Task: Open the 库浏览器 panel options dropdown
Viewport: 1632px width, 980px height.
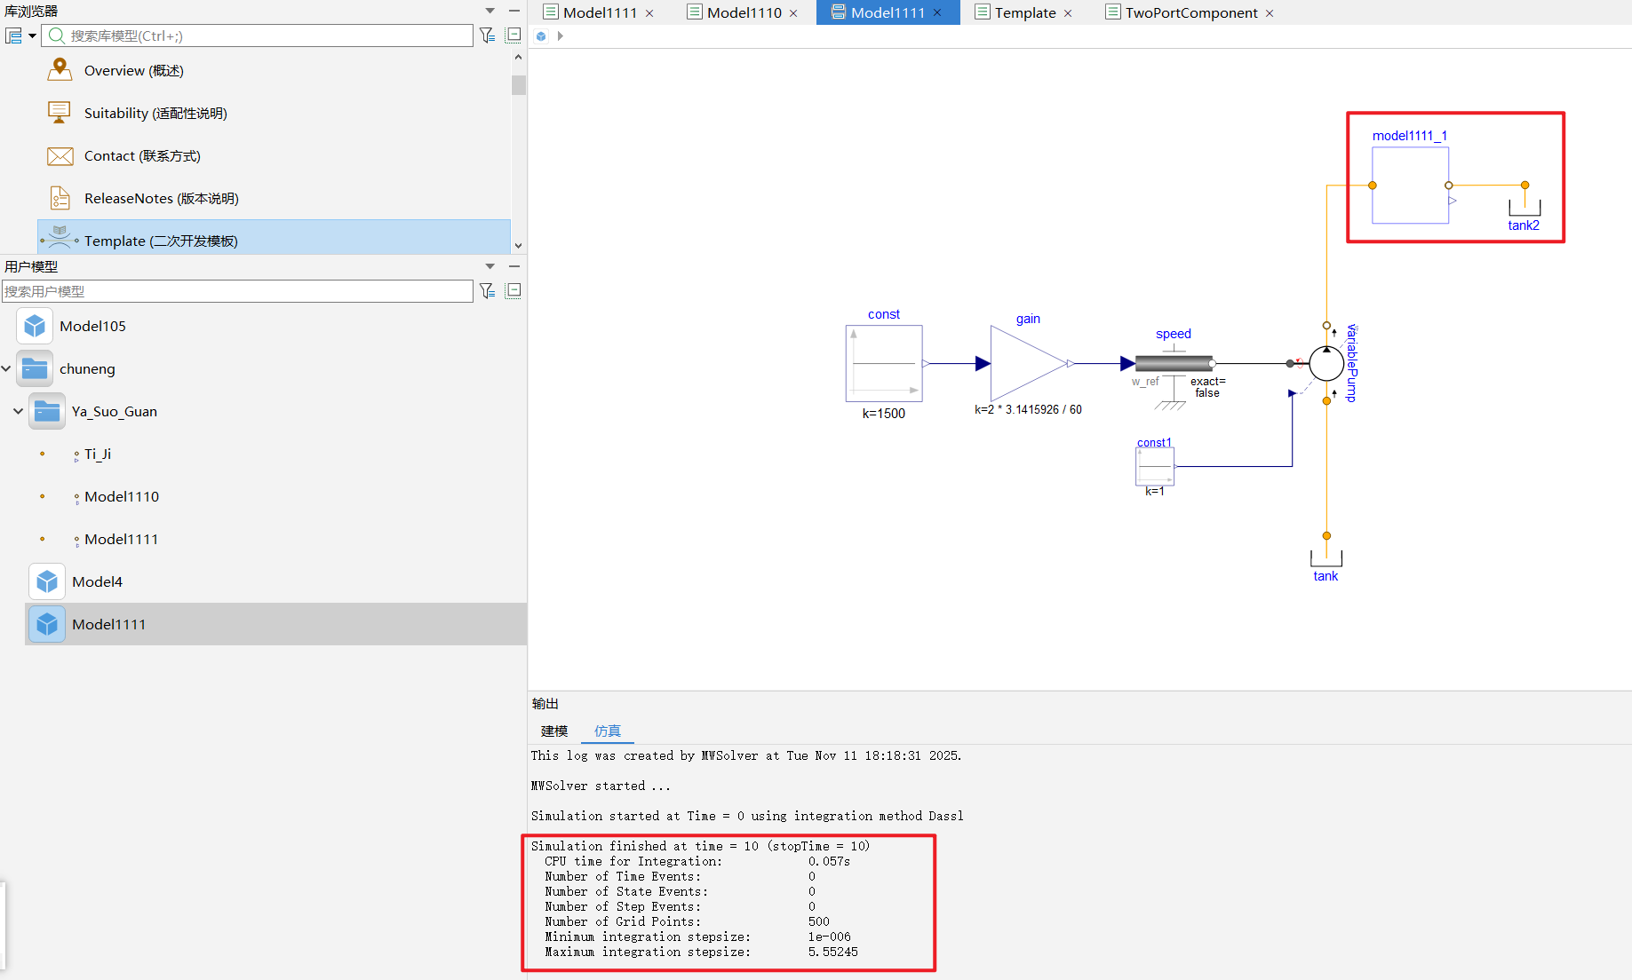Action: pos(490,11)
